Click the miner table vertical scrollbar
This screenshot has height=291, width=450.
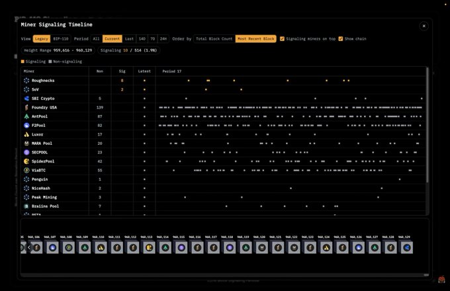click(x=427, y=125)
